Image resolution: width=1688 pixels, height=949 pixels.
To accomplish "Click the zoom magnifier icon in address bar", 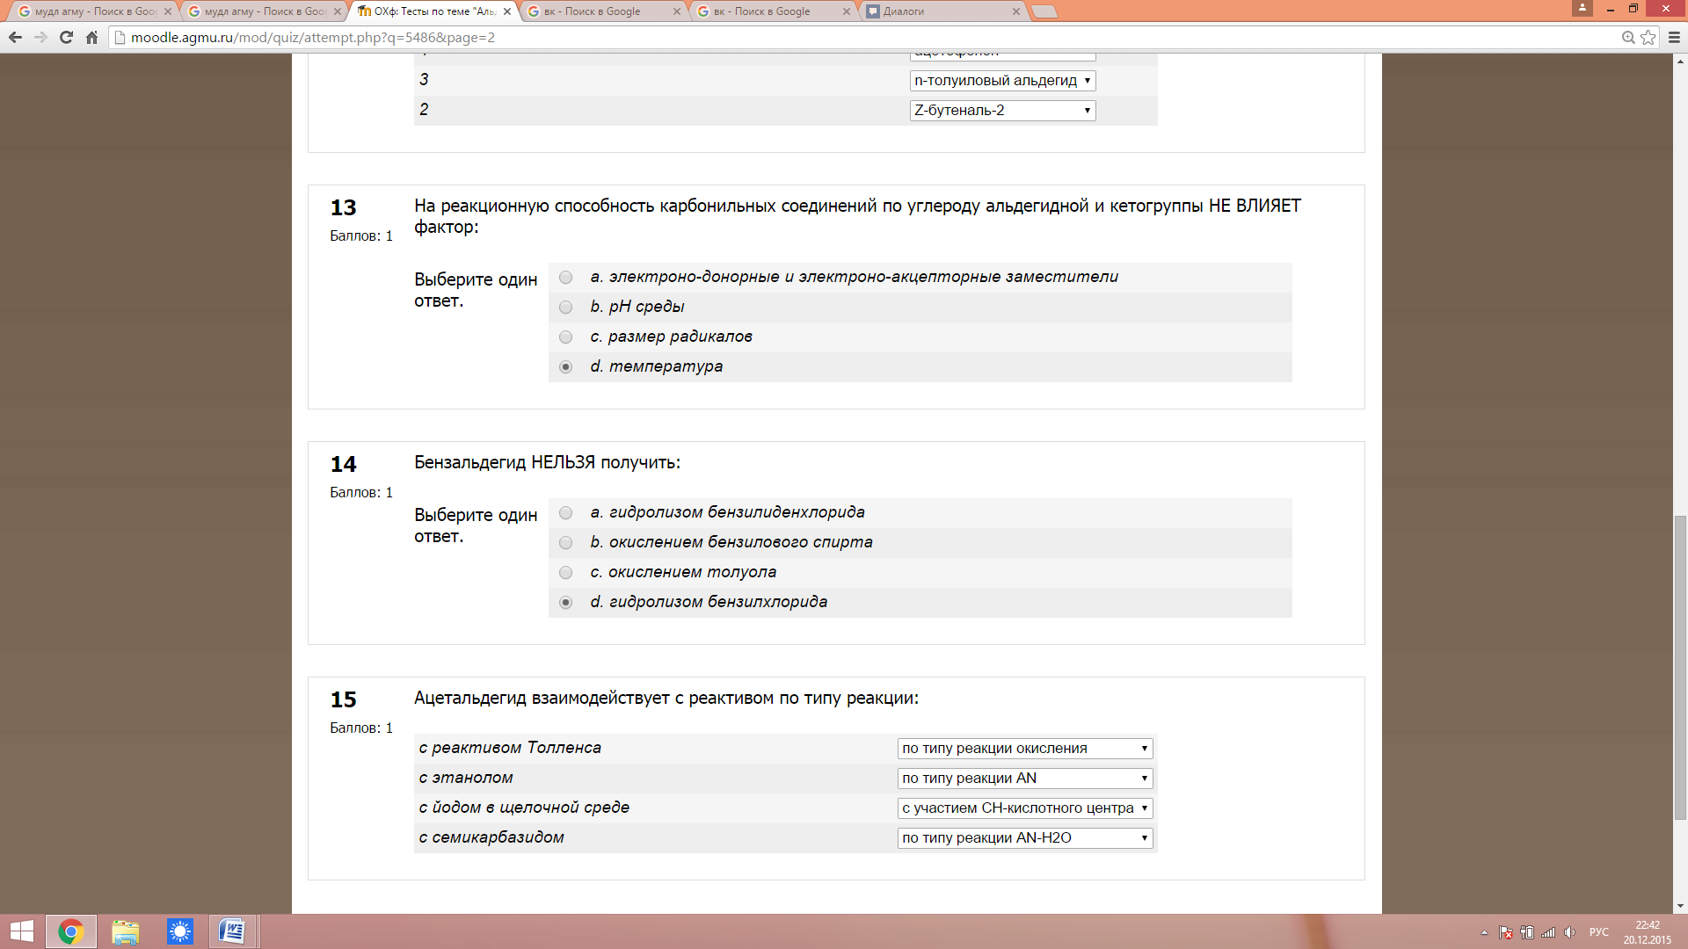I will tap(1628, 37).
